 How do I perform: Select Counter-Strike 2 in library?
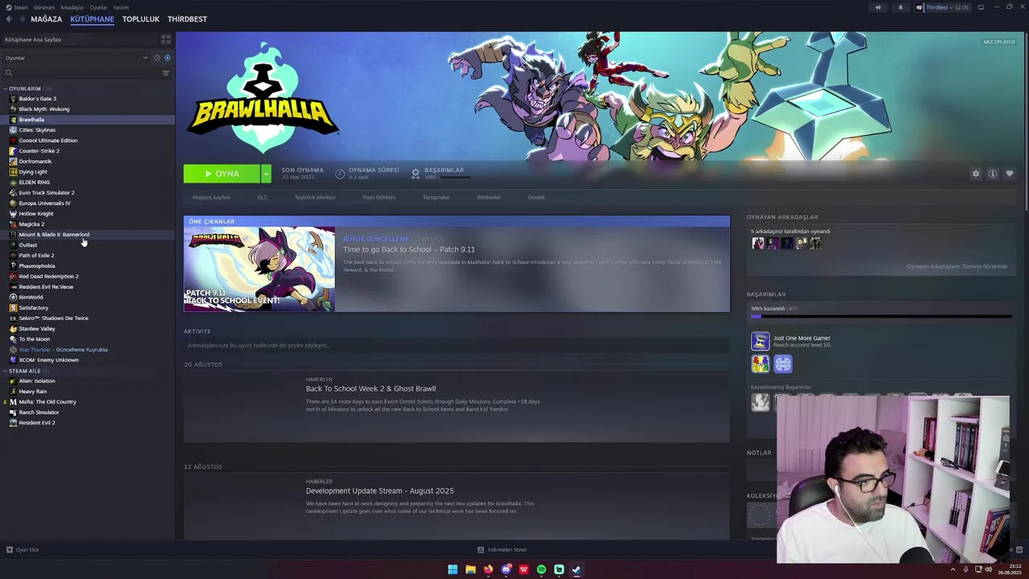click(x=39, y=150)
